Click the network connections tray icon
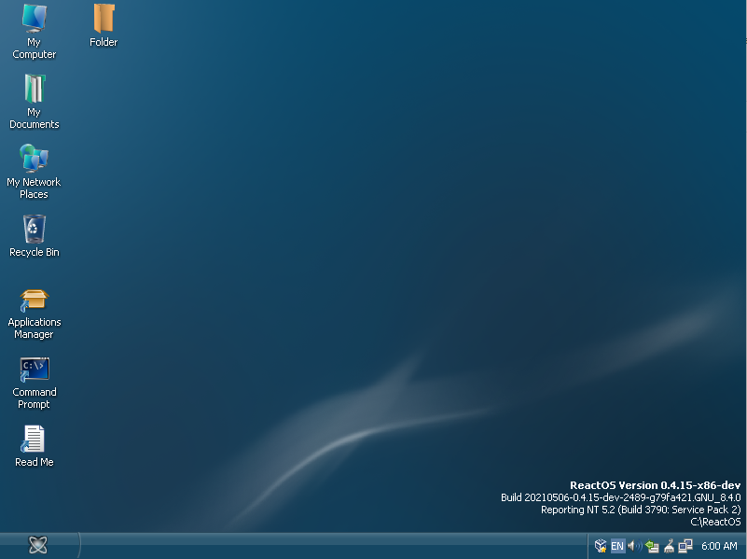747x559 pixels. pos(687,546)
